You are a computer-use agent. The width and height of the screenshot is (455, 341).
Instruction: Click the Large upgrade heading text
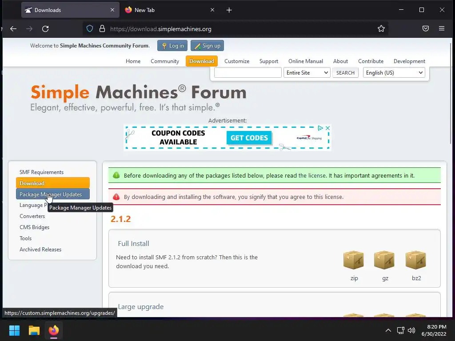tap(141, 306)
